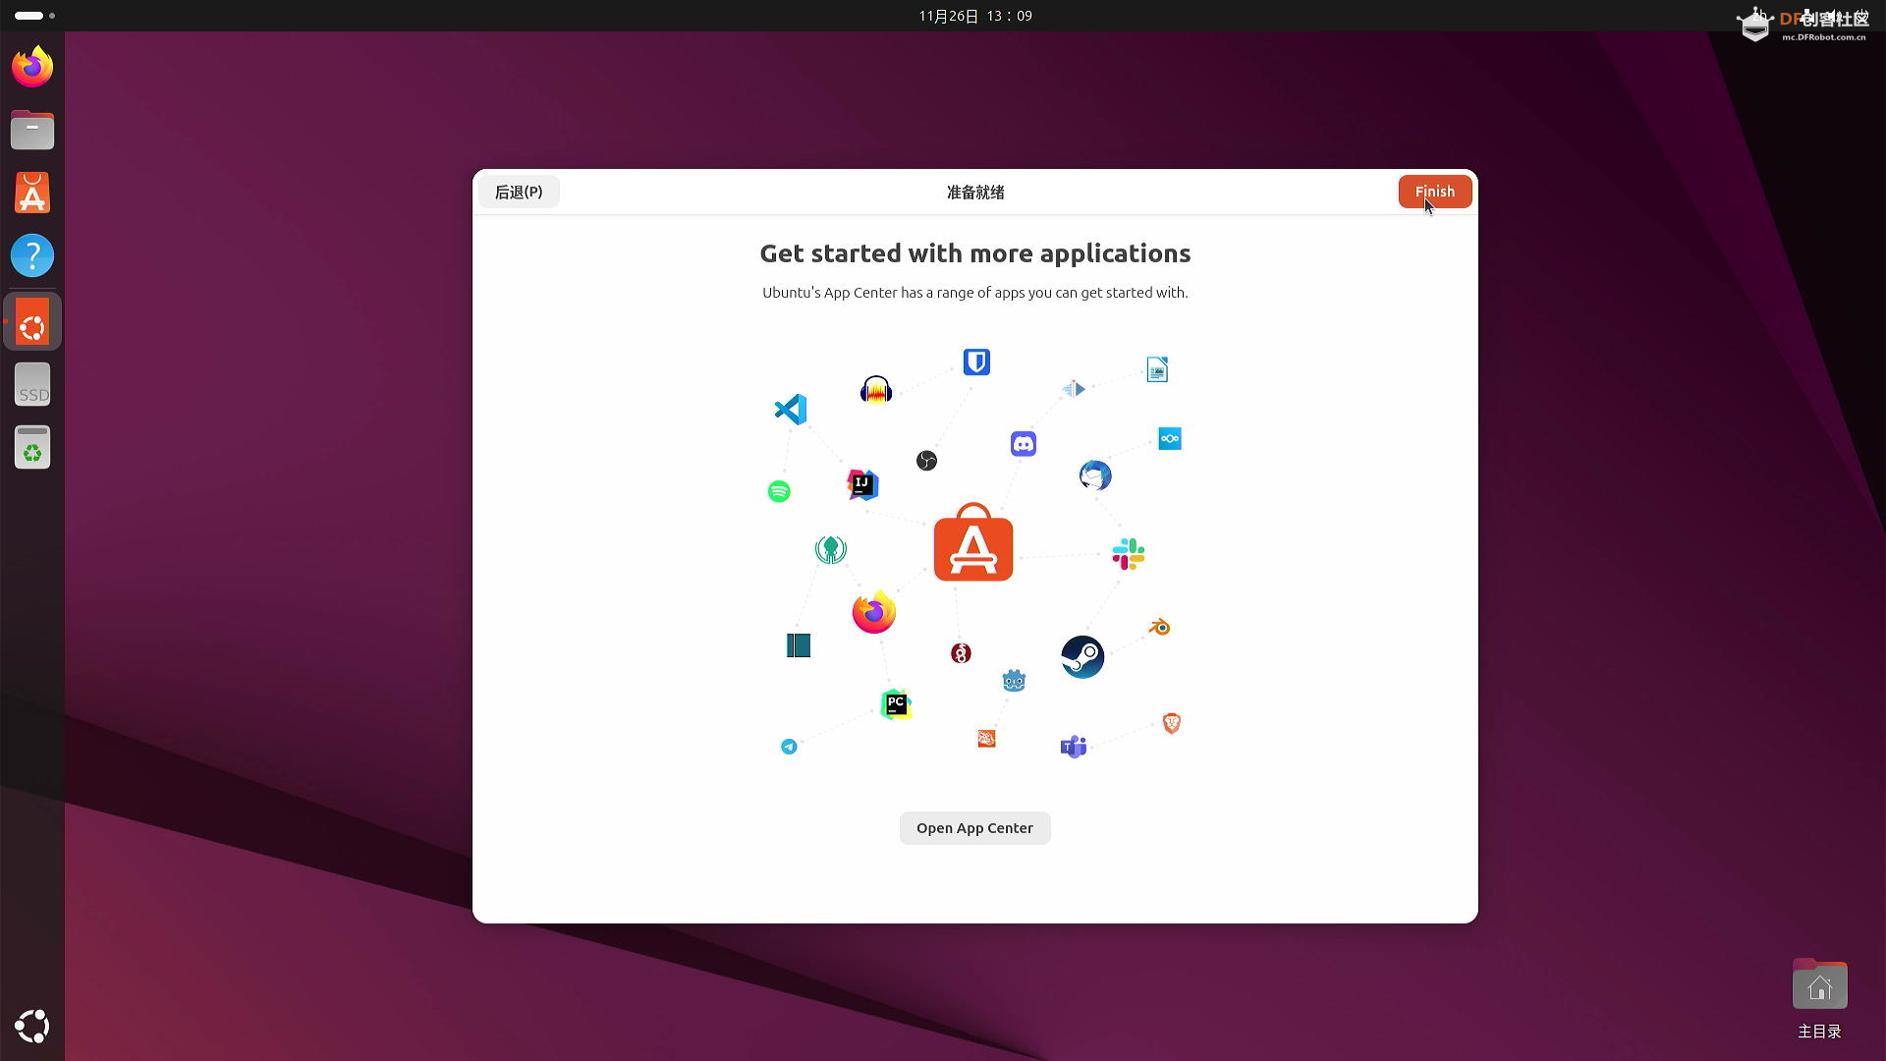Viewport: 1886px width, 1061px height.
Task: Click the PyCharm icon
Action: point(896,704)
